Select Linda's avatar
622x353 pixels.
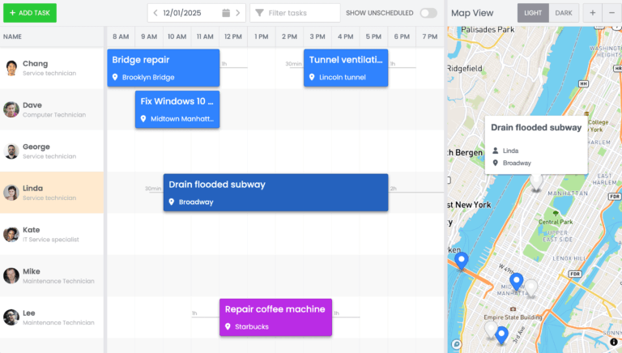(11, 193)
